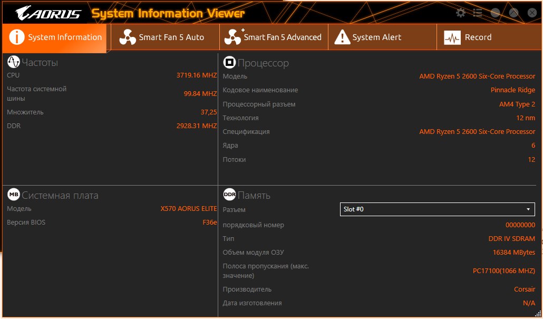Click the MB icon beside Системная плата
This screenshot has width=543, height=319.
click(x=14, y=195)
